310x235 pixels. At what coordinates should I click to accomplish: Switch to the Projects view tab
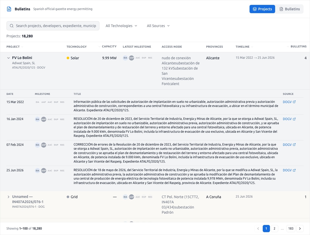262,9
